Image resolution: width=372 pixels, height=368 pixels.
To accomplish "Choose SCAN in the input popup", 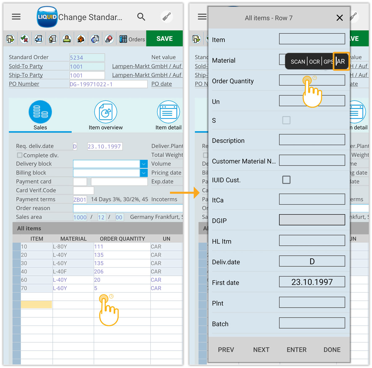I will click(x=298, y=61).
